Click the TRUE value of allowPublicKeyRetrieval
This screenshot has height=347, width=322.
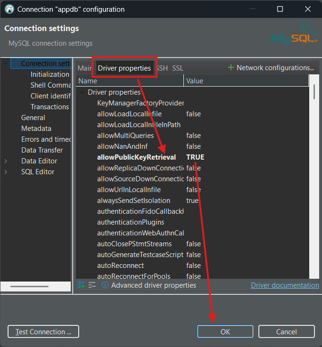pos(195,157)
